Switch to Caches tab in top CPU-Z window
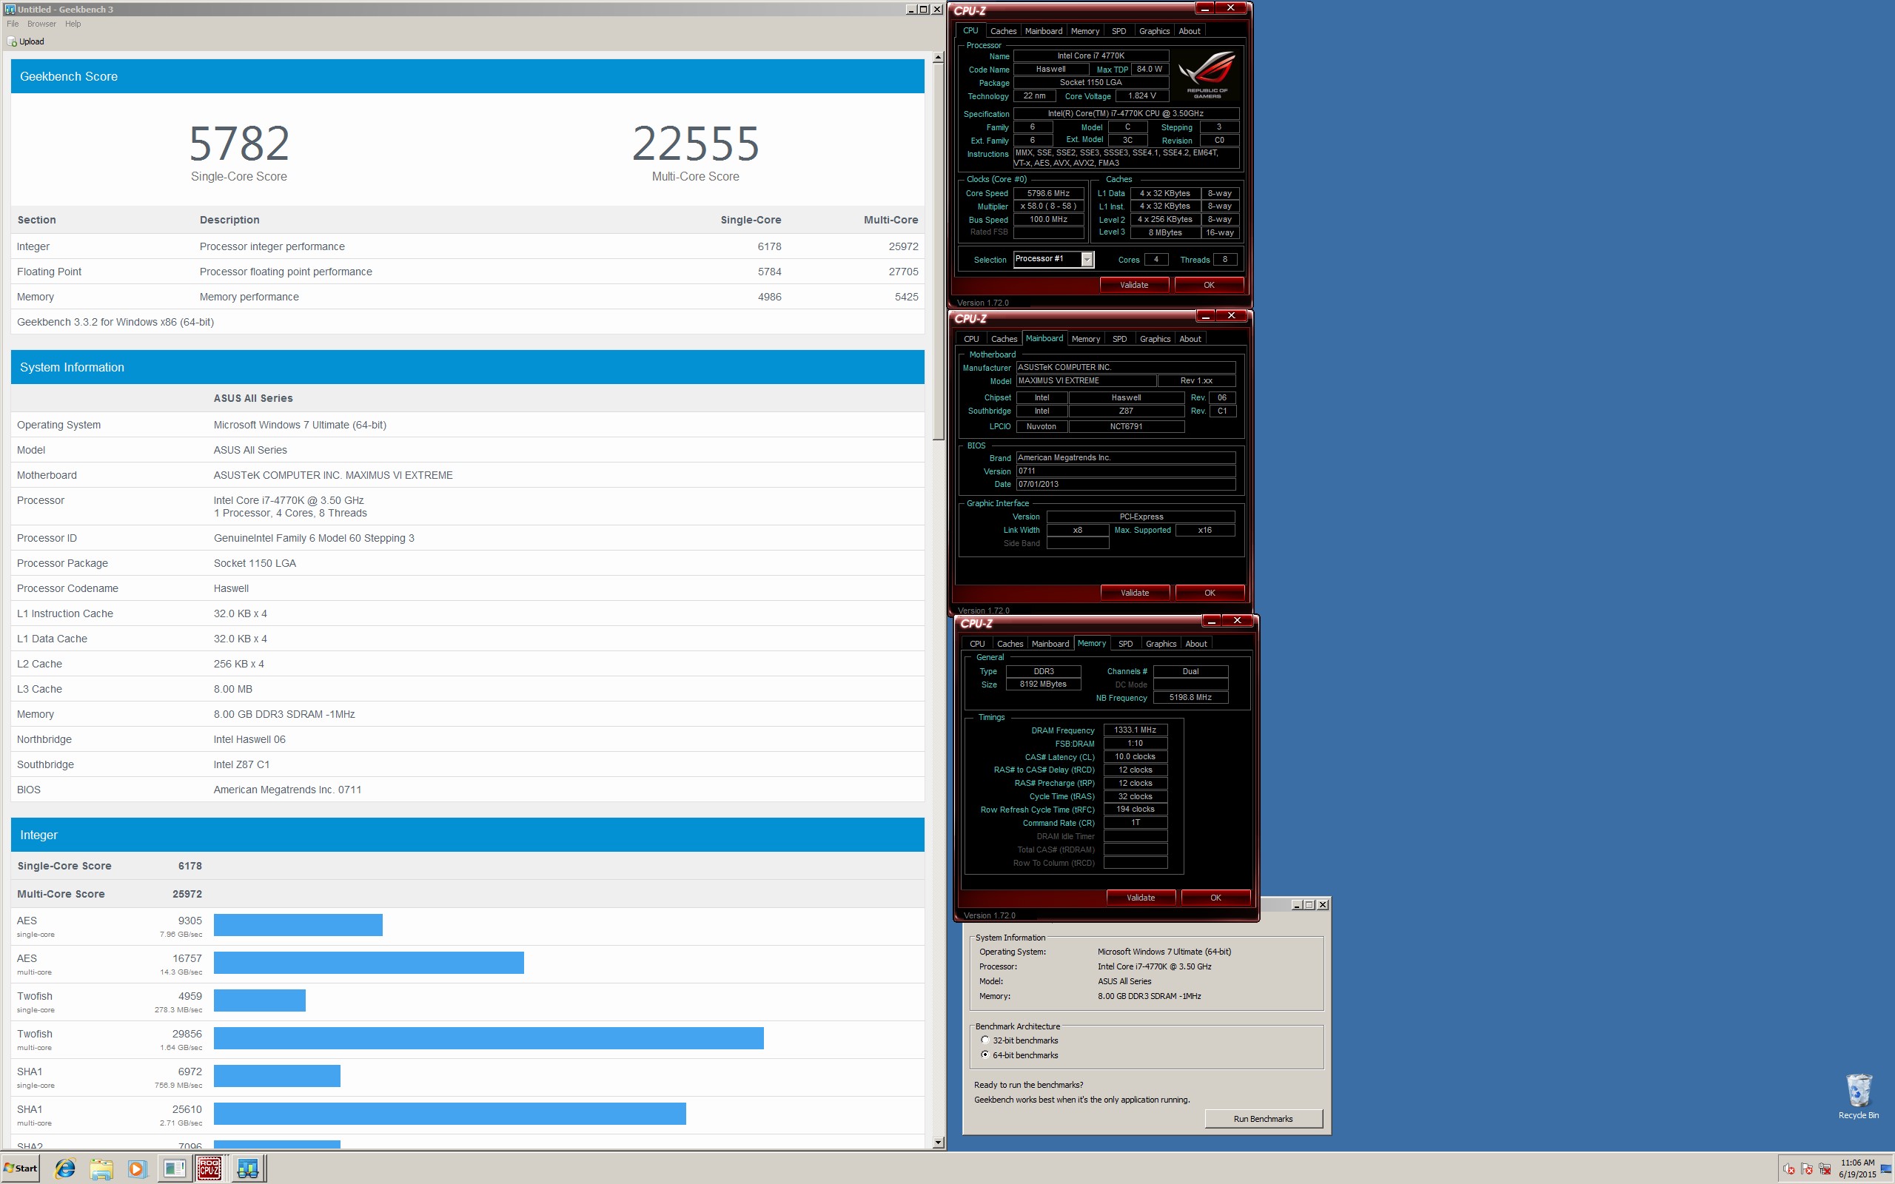 click(x=1002, y=31)
